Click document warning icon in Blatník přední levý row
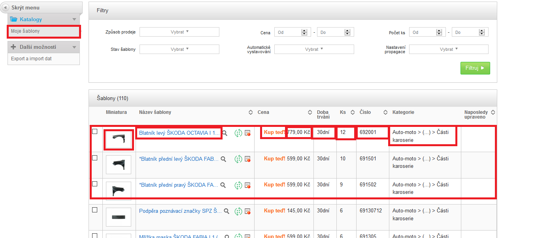Viewport: 553px width, 238px height. [x=248, y=159]
